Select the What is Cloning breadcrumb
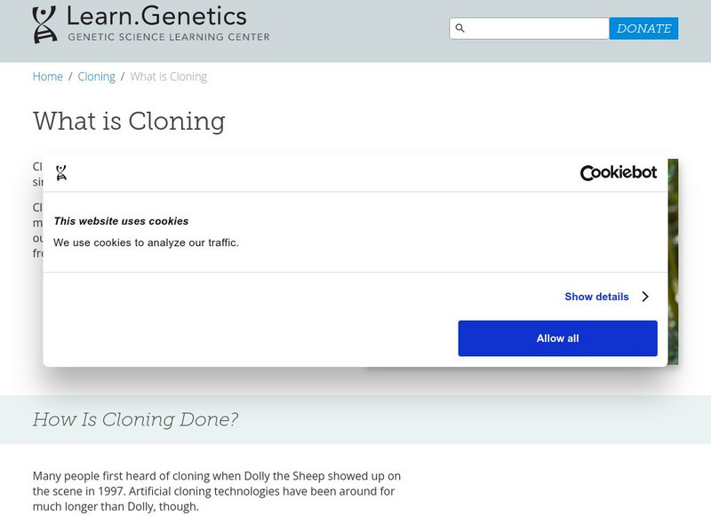 (168, 76)
